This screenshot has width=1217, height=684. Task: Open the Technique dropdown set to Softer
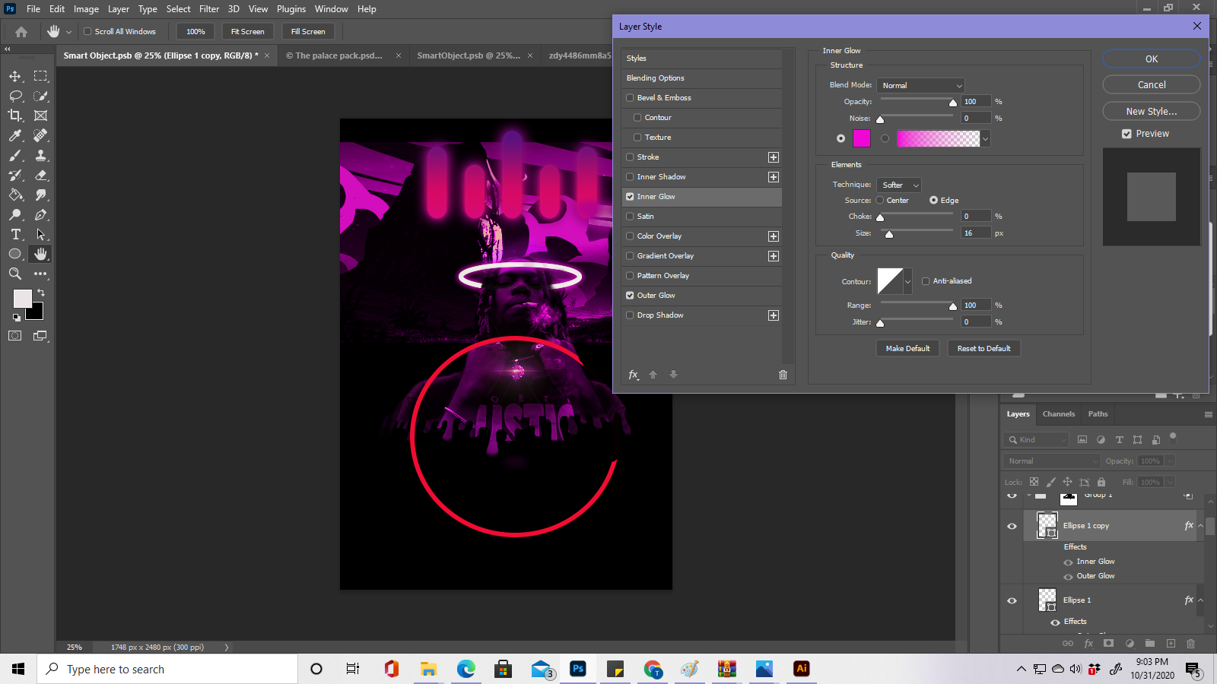click(x=898, y=185)
